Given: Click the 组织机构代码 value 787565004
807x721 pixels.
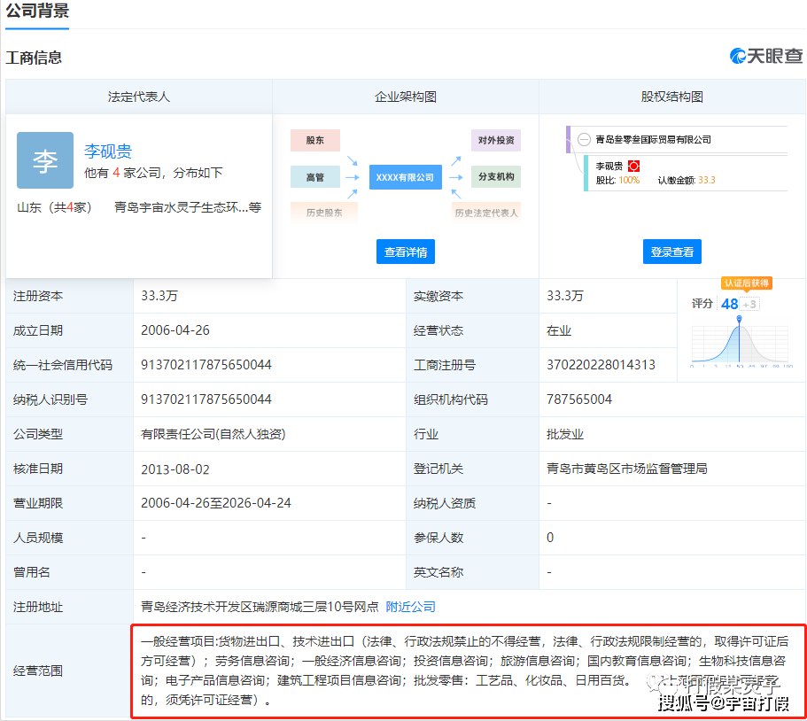Looking at the screenshot, I should pos(579,399).
